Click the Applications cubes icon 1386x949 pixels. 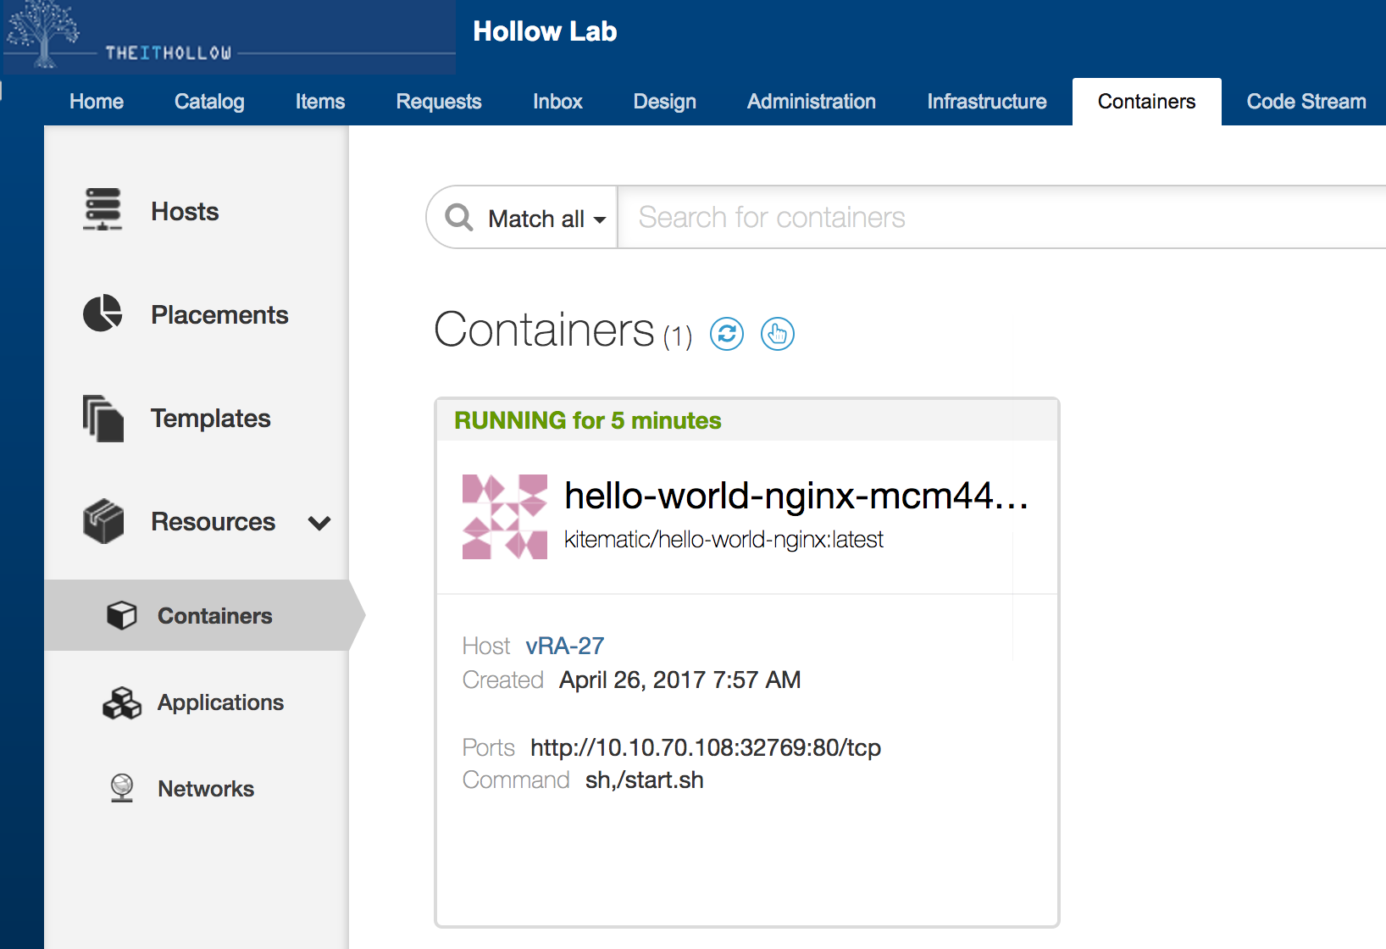pos(122,703)
